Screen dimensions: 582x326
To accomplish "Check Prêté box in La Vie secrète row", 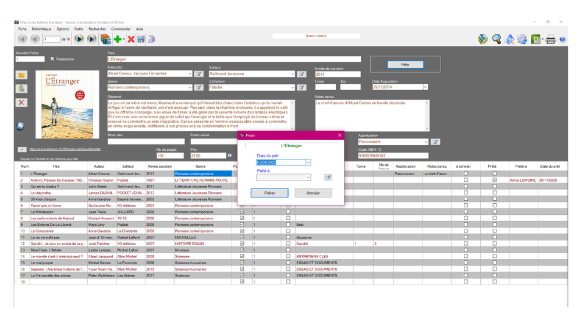I will point(494,275).
